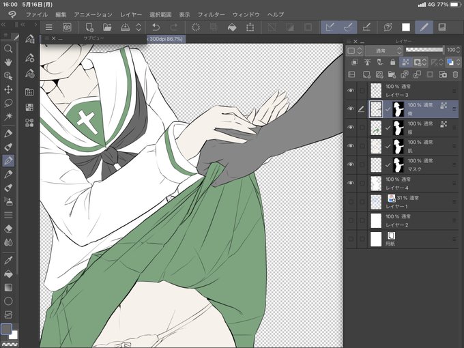Open the 通常 blend mode dropdown

click(383, 51)
